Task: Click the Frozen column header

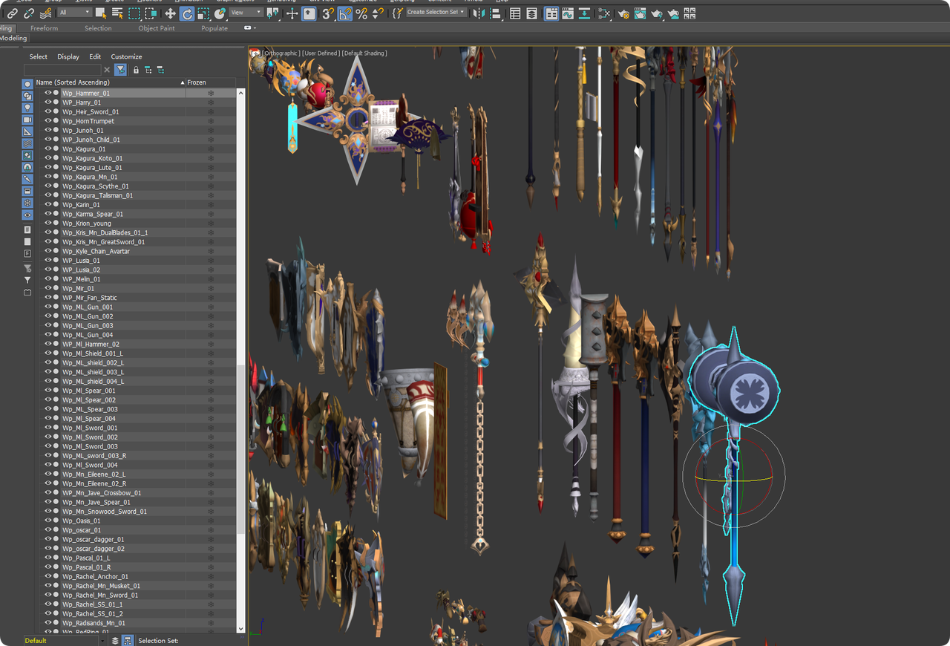Action: click(x=211, y=82)
